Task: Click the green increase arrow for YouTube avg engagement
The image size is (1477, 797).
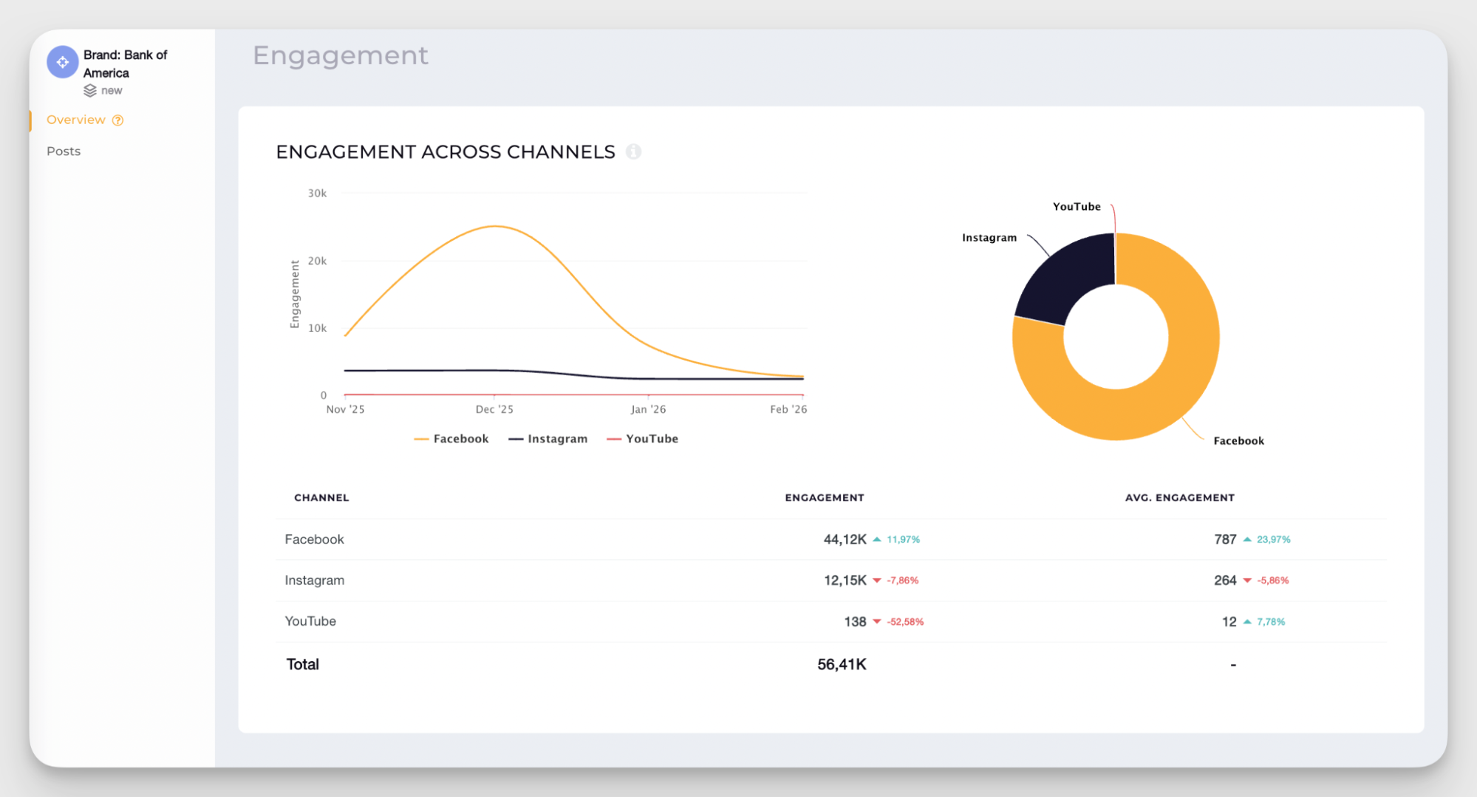Action: [1247, 621]
